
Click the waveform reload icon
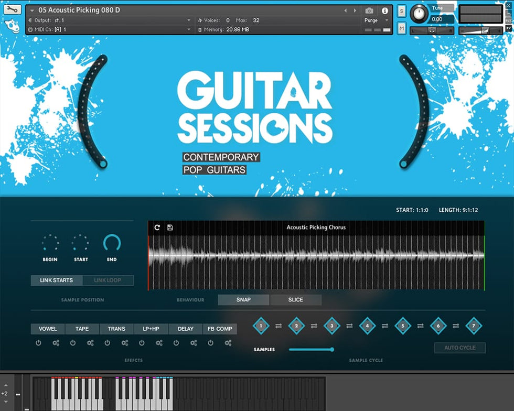[157, 228]
